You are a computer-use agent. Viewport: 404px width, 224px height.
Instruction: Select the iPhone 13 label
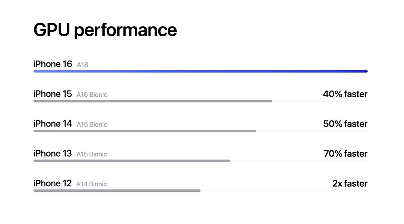[x=53, y=153]
